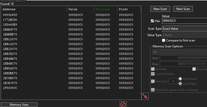The image size is (207, 107).
Task: Select address row 1EBDEE70
Action: click(71, 73)
